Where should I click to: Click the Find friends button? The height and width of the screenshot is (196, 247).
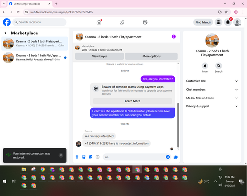coord(203,22)
